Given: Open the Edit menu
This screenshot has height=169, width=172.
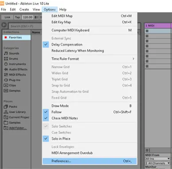Looking at the screenshot, I should click(x=13, y=10).
